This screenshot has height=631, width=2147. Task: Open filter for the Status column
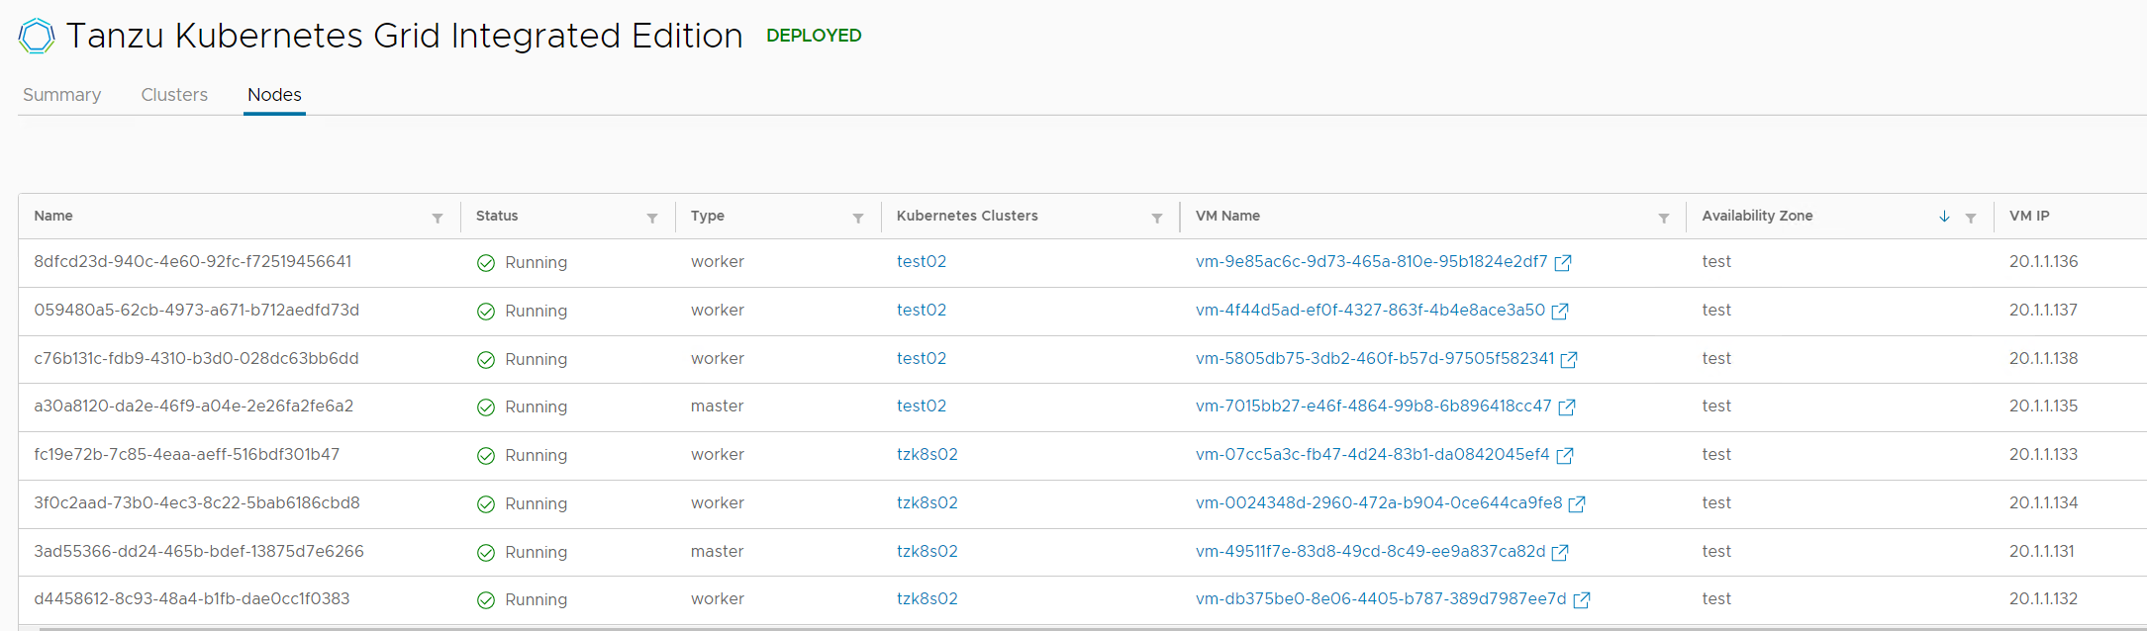coord(652,218)
